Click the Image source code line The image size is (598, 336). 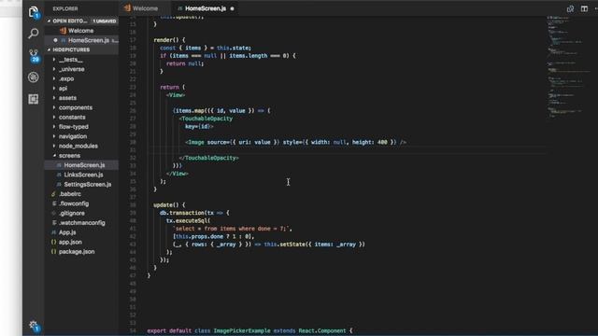pyautogui.click(x=295, y=142)
